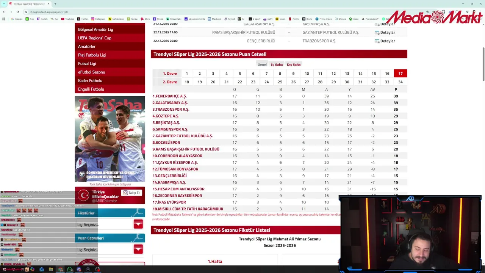
Task: Switch to the İç Saha standings tab
Action: (x=277, y=64)
